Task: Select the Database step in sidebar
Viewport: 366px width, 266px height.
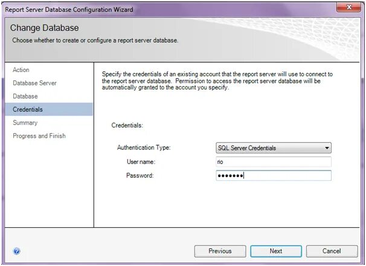Action: pos(25,96)
